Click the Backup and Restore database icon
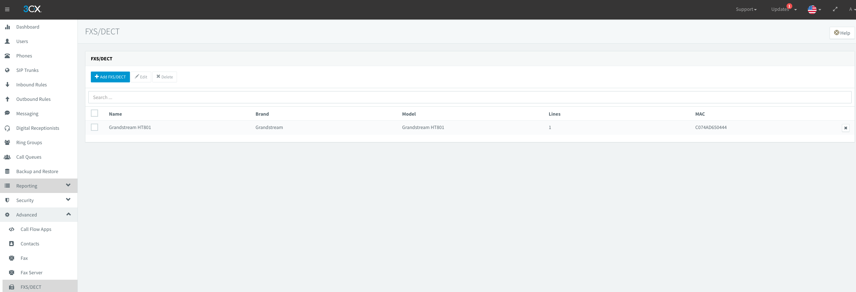856x292 pixels. coord(7,171)
